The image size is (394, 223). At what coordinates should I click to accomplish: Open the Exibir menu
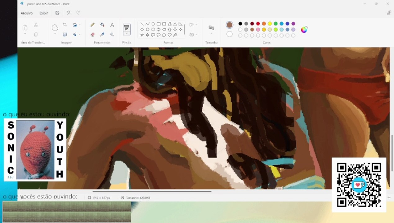pyautogui.click(x=43, y=13)
